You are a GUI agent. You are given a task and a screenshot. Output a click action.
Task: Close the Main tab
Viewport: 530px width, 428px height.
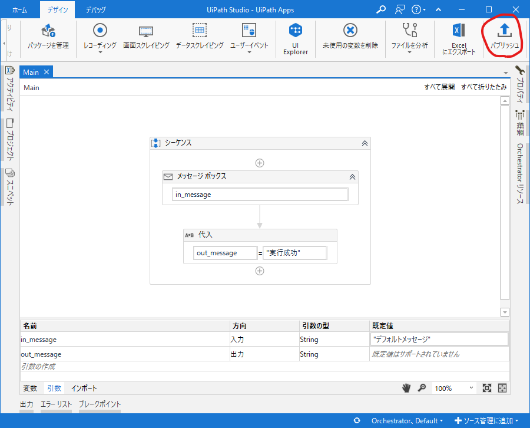pyautogui.click(x=47, y=72)
